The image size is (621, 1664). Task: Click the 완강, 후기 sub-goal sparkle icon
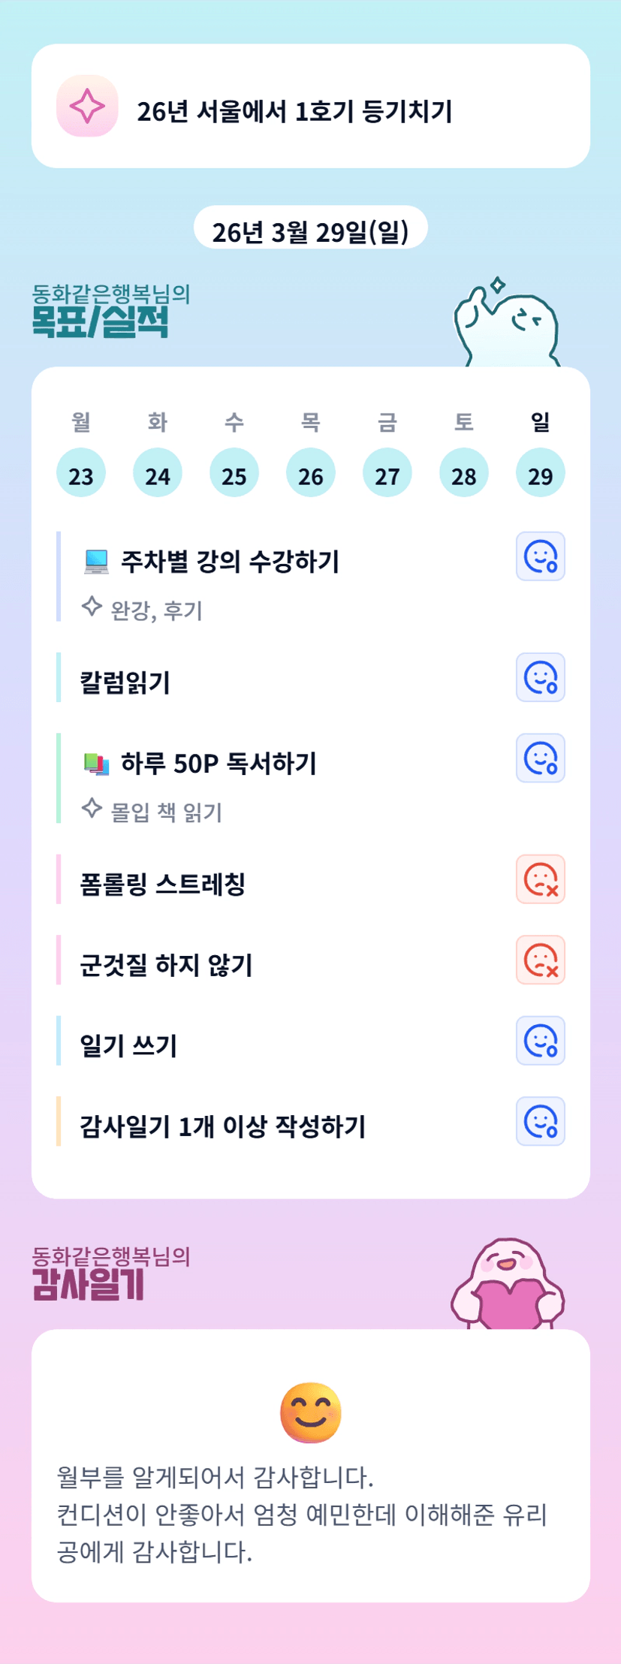pos(92,607)
